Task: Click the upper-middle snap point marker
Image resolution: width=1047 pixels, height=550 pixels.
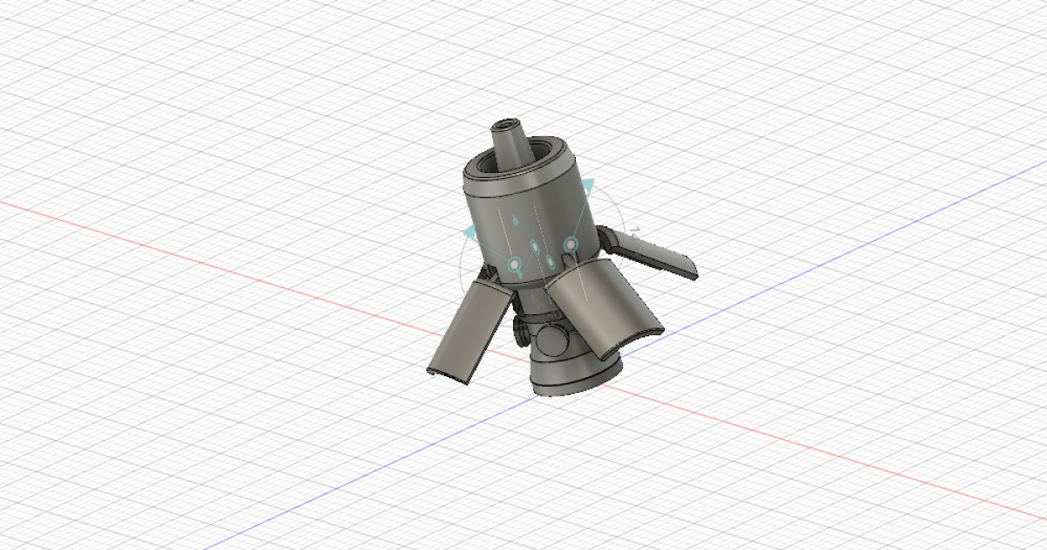Action: pyautogui.click(x=534, y=246)
